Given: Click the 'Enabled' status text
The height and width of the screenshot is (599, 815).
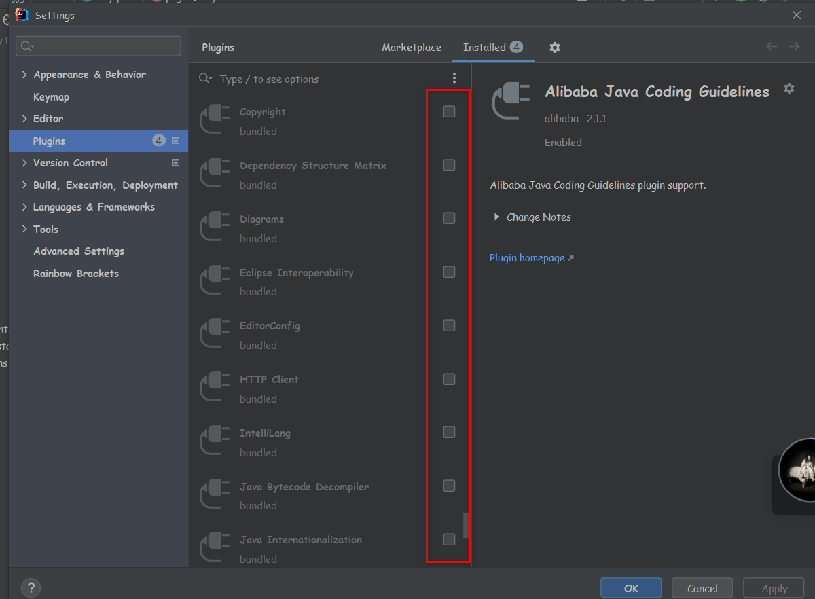Looking at the screenshot, I should click(x=563, y=143).
